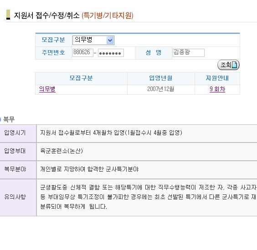257x250 pixels.
Task: Open the 모집구분 dropdown arrow showing 의무병
Action: coord(110,40)
